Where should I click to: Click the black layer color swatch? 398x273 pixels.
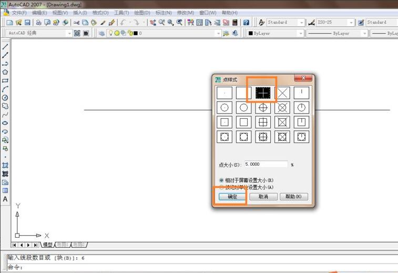pos(136,33)
